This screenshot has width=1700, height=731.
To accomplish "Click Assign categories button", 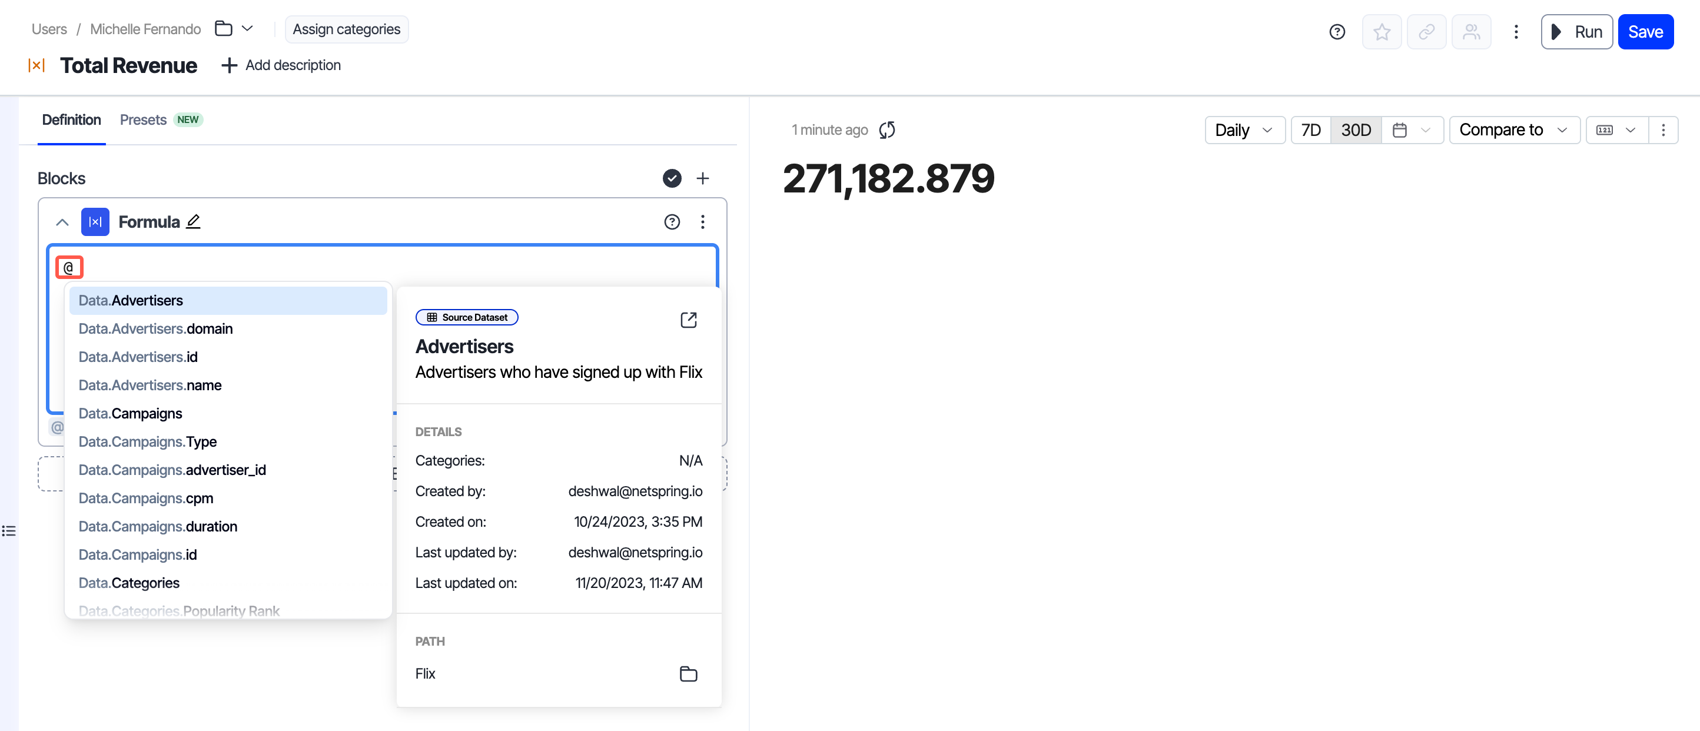I will [x=347, y=29].
